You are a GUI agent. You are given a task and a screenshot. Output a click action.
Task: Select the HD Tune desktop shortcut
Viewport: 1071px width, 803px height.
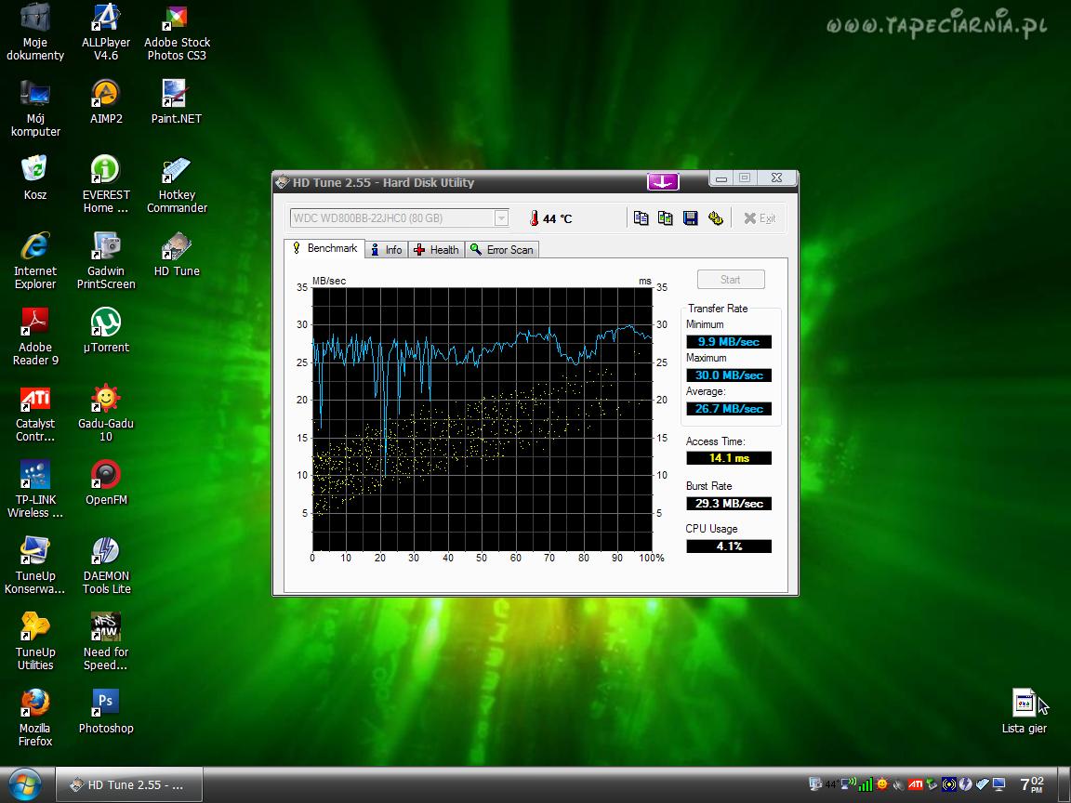(177, 256)
